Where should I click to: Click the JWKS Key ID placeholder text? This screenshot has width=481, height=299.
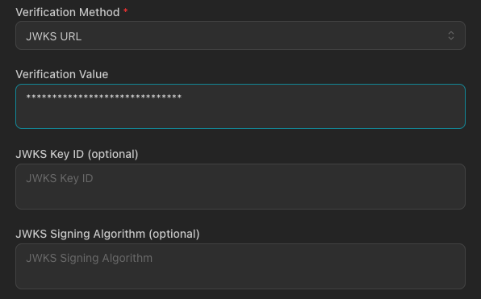(60, 178)
